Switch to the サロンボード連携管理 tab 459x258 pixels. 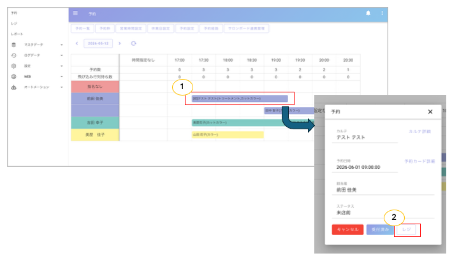(x=247, y=29)
